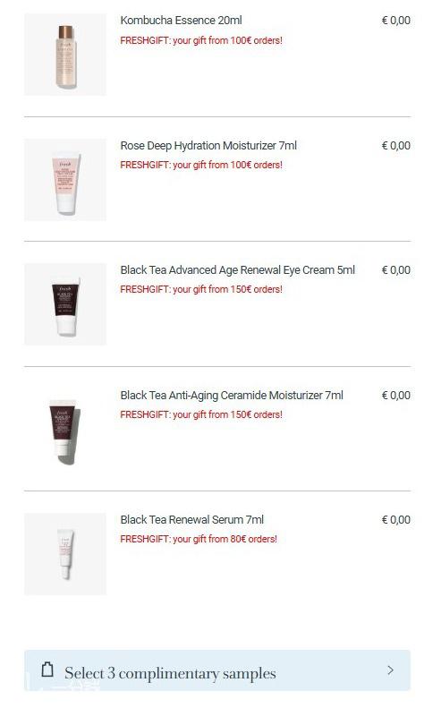This screenshot has width=441, height=708.
Task: Open the Rose Deep Hydration Moisturizer image
Action: click(65, 180)
